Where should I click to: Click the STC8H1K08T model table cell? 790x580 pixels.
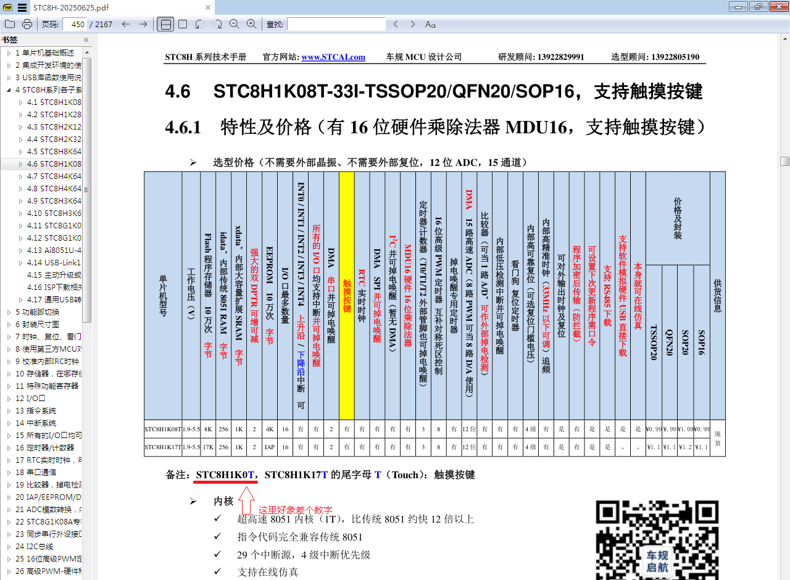click(x=163, y=429)
